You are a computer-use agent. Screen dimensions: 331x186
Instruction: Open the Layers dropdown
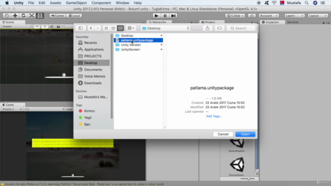click(294, 16)
